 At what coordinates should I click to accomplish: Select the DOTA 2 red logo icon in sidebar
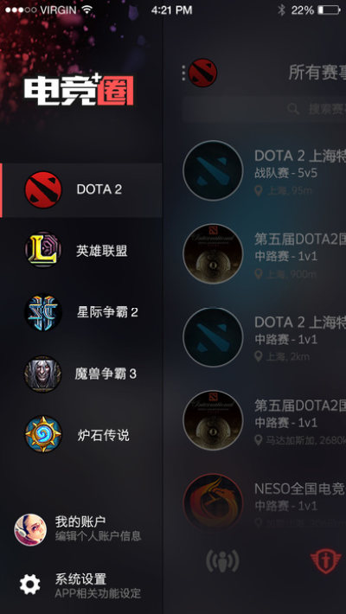43,190
